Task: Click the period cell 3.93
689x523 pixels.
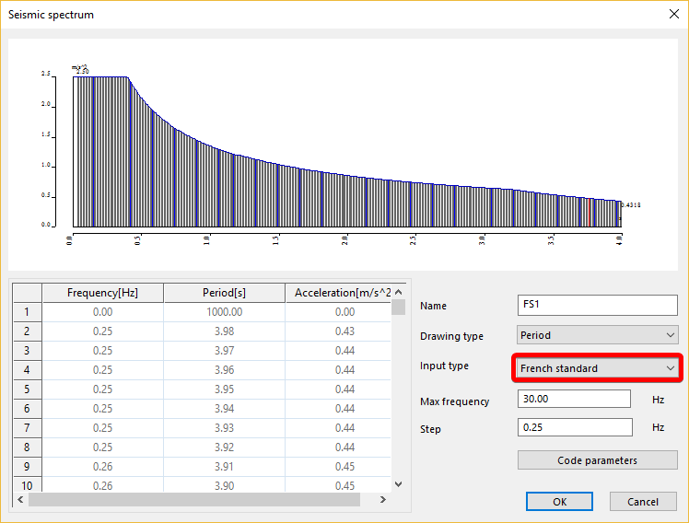Action: (x=224, y=428)
